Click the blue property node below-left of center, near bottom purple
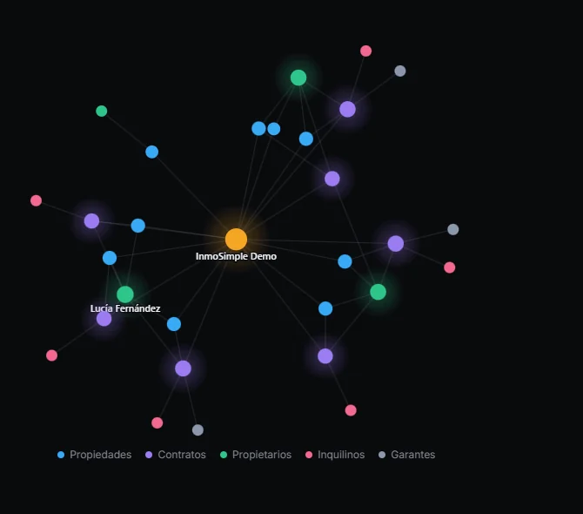Viewport: 583px width, 514px height. tap(174, 324)
